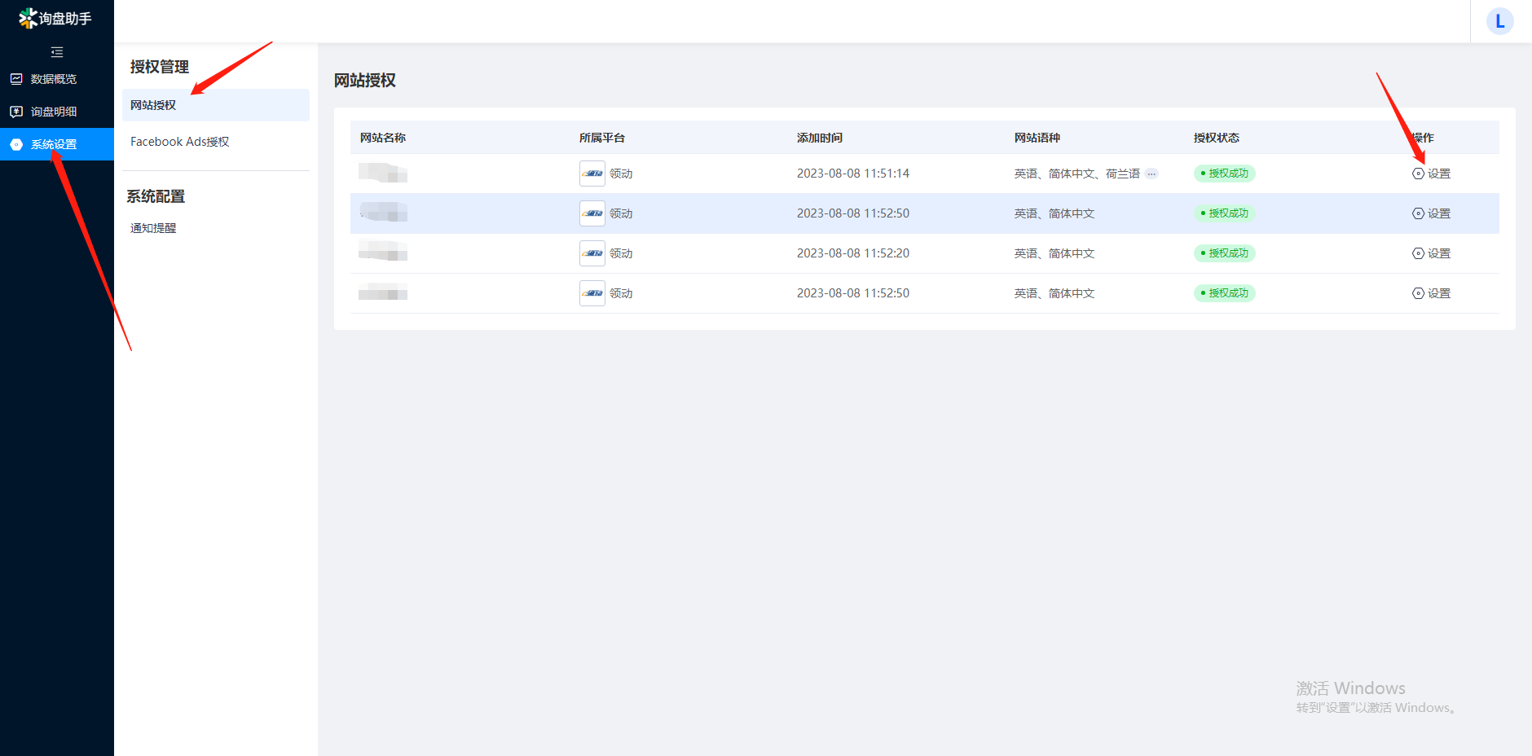Image resolution: width=1532 pixels, height=756 pixels.
Task: Open 数据概览 in the left sidebar
Action: point(54,79)
